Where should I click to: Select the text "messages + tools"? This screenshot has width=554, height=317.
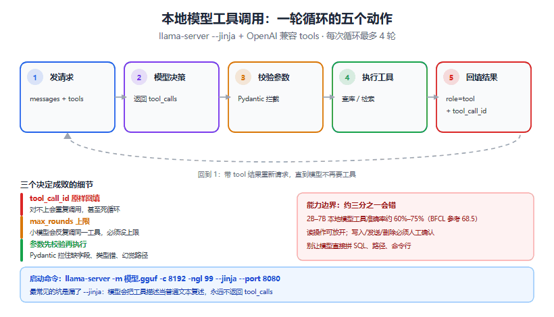click(57, 98)
